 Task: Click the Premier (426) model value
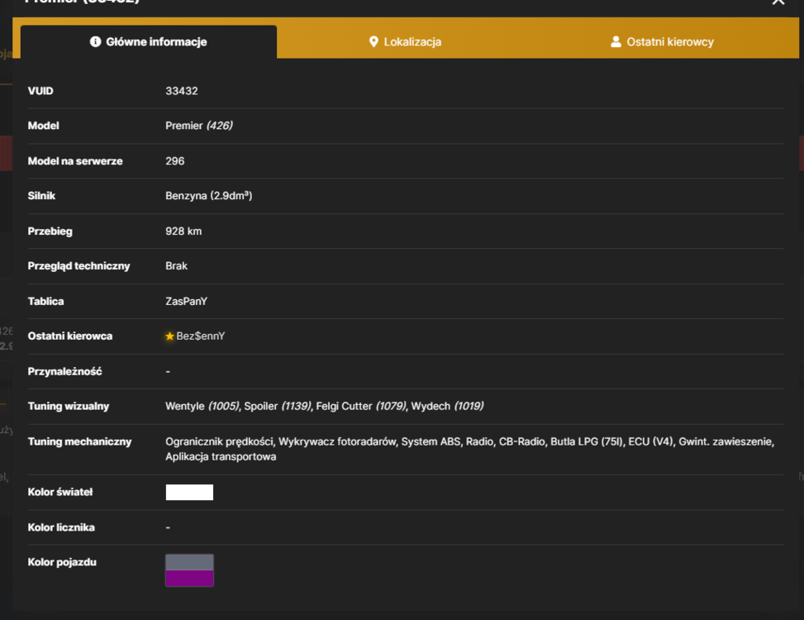[x=199, y=126]
